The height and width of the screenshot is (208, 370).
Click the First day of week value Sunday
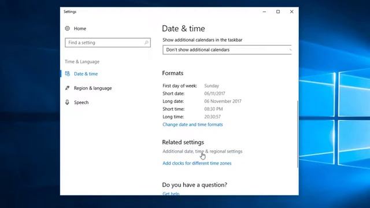pyautogui.click(x=212, y=86)
